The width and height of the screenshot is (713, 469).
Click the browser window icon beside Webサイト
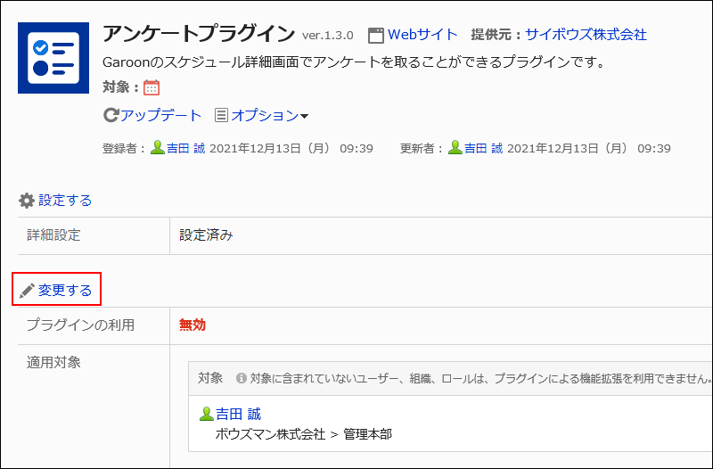click(375, 36)
